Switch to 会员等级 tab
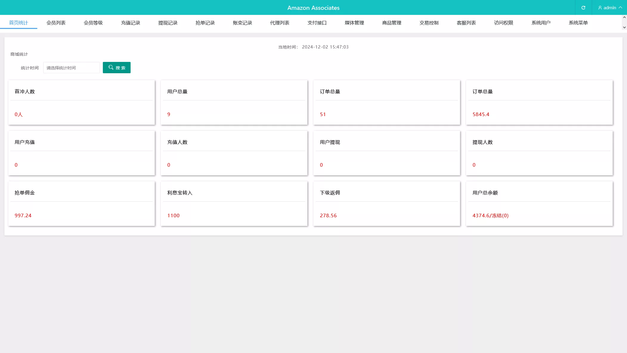The width and height of the screenshot is (627, 353). point(93,23)
